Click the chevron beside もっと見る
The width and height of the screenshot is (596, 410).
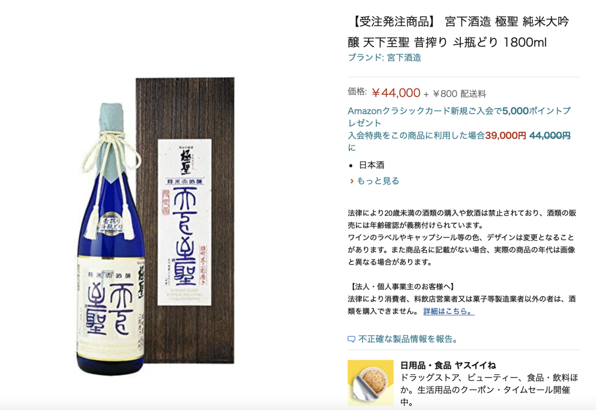[x=352, y=181]
